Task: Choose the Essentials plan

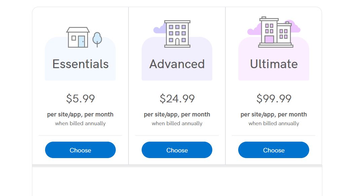Action: click(x=80, y=150)
